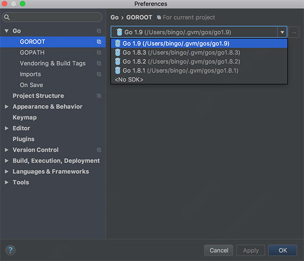This screenshot has height=261, width=304.
Task: Select the <No SDK> option
Action: pos(199,80)
